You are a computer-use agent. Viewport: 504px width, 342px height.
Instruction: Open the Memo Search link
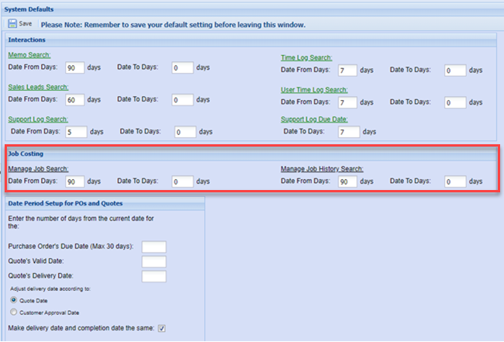(x=29, y=55)
